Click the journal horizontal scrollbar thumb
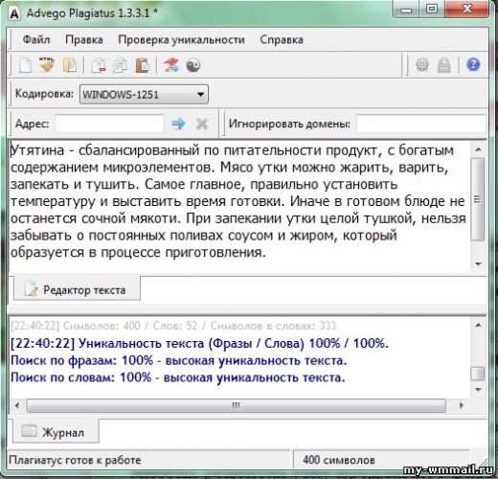Image resolution: width=498 pixels, height=479 pixels. [237, 405]
